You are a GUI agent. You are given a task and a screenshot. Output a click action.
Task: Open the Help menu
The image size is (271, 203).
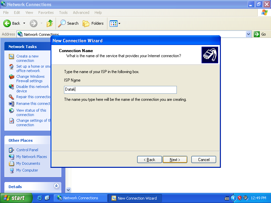point(98,13)
